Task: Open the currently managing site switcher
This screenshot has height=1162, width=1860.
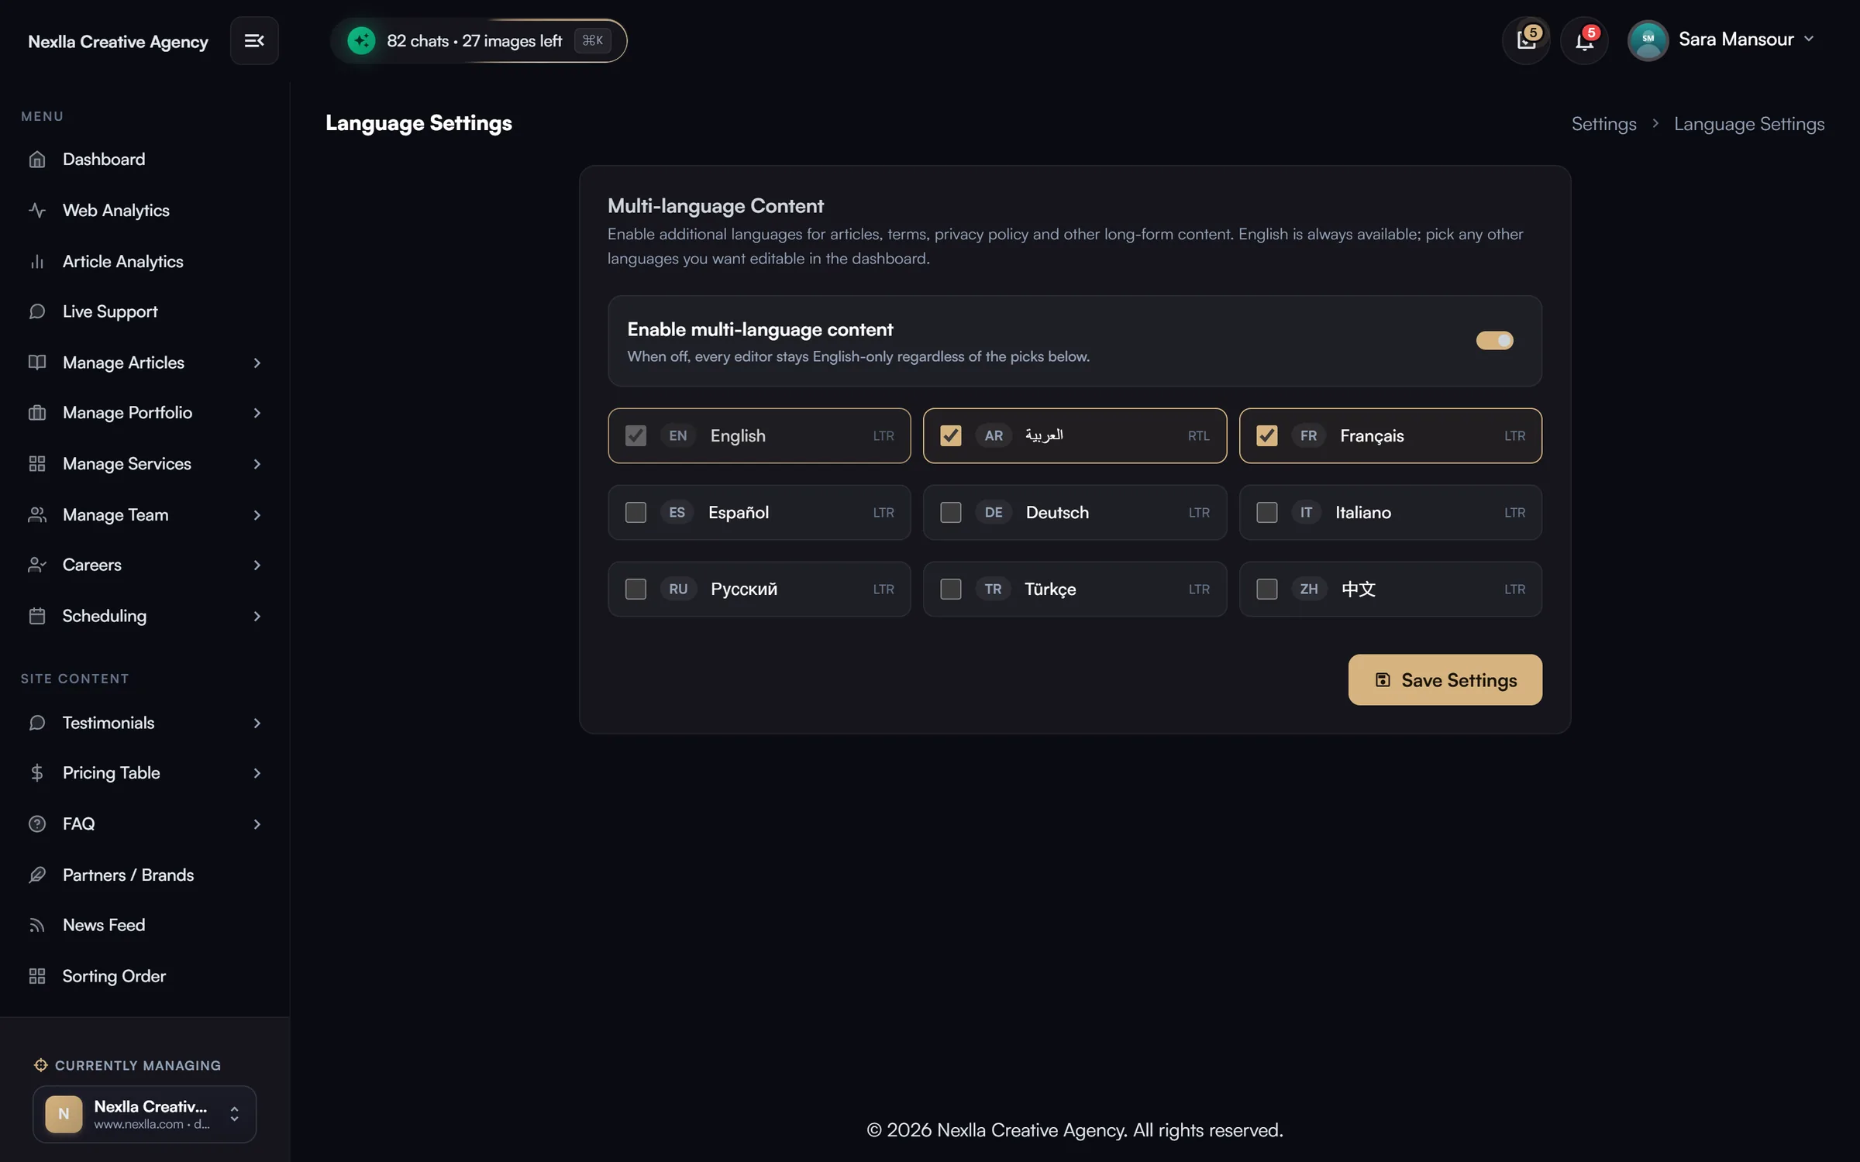Action: coord(144,1114)
